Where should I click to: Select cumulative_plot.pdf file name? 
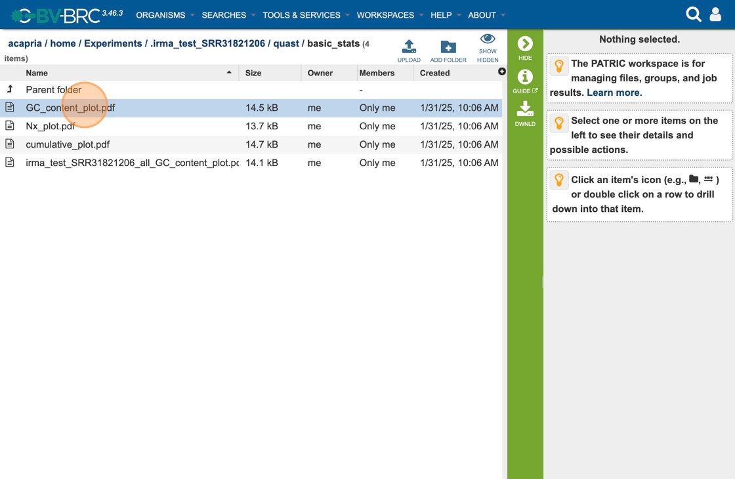pyautogui.click(x=68, y=144)
